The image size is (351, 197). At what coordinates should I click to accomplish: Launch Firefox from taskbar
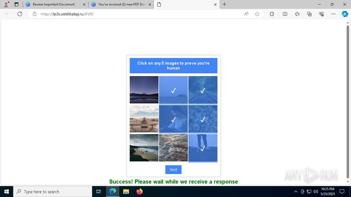pos(140,192)
